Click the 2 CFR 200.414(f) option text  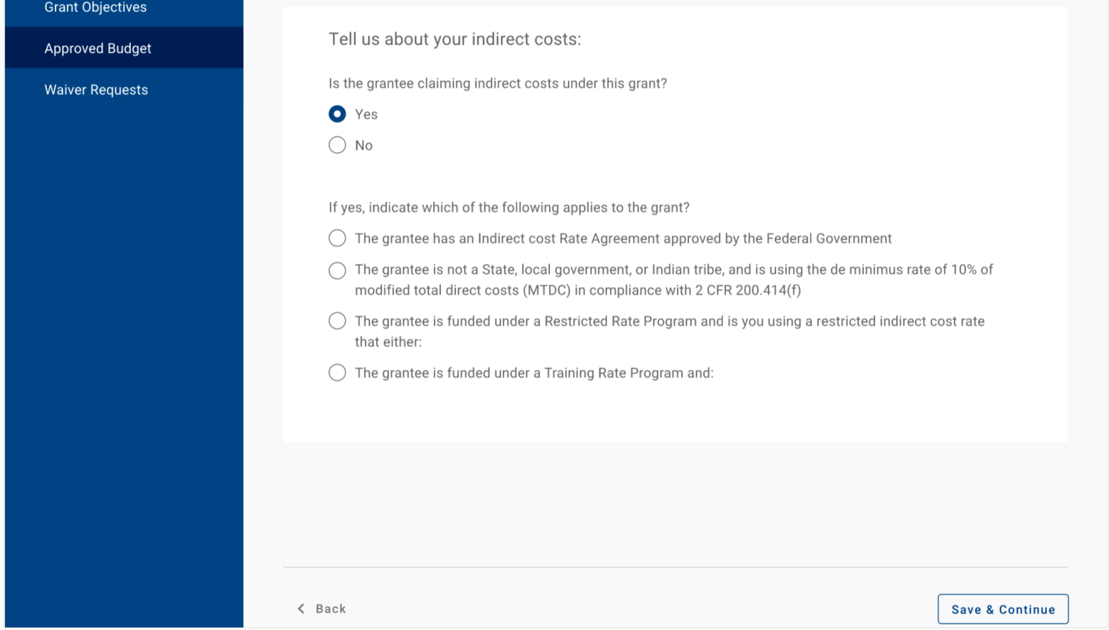click(x=674, y=280)
